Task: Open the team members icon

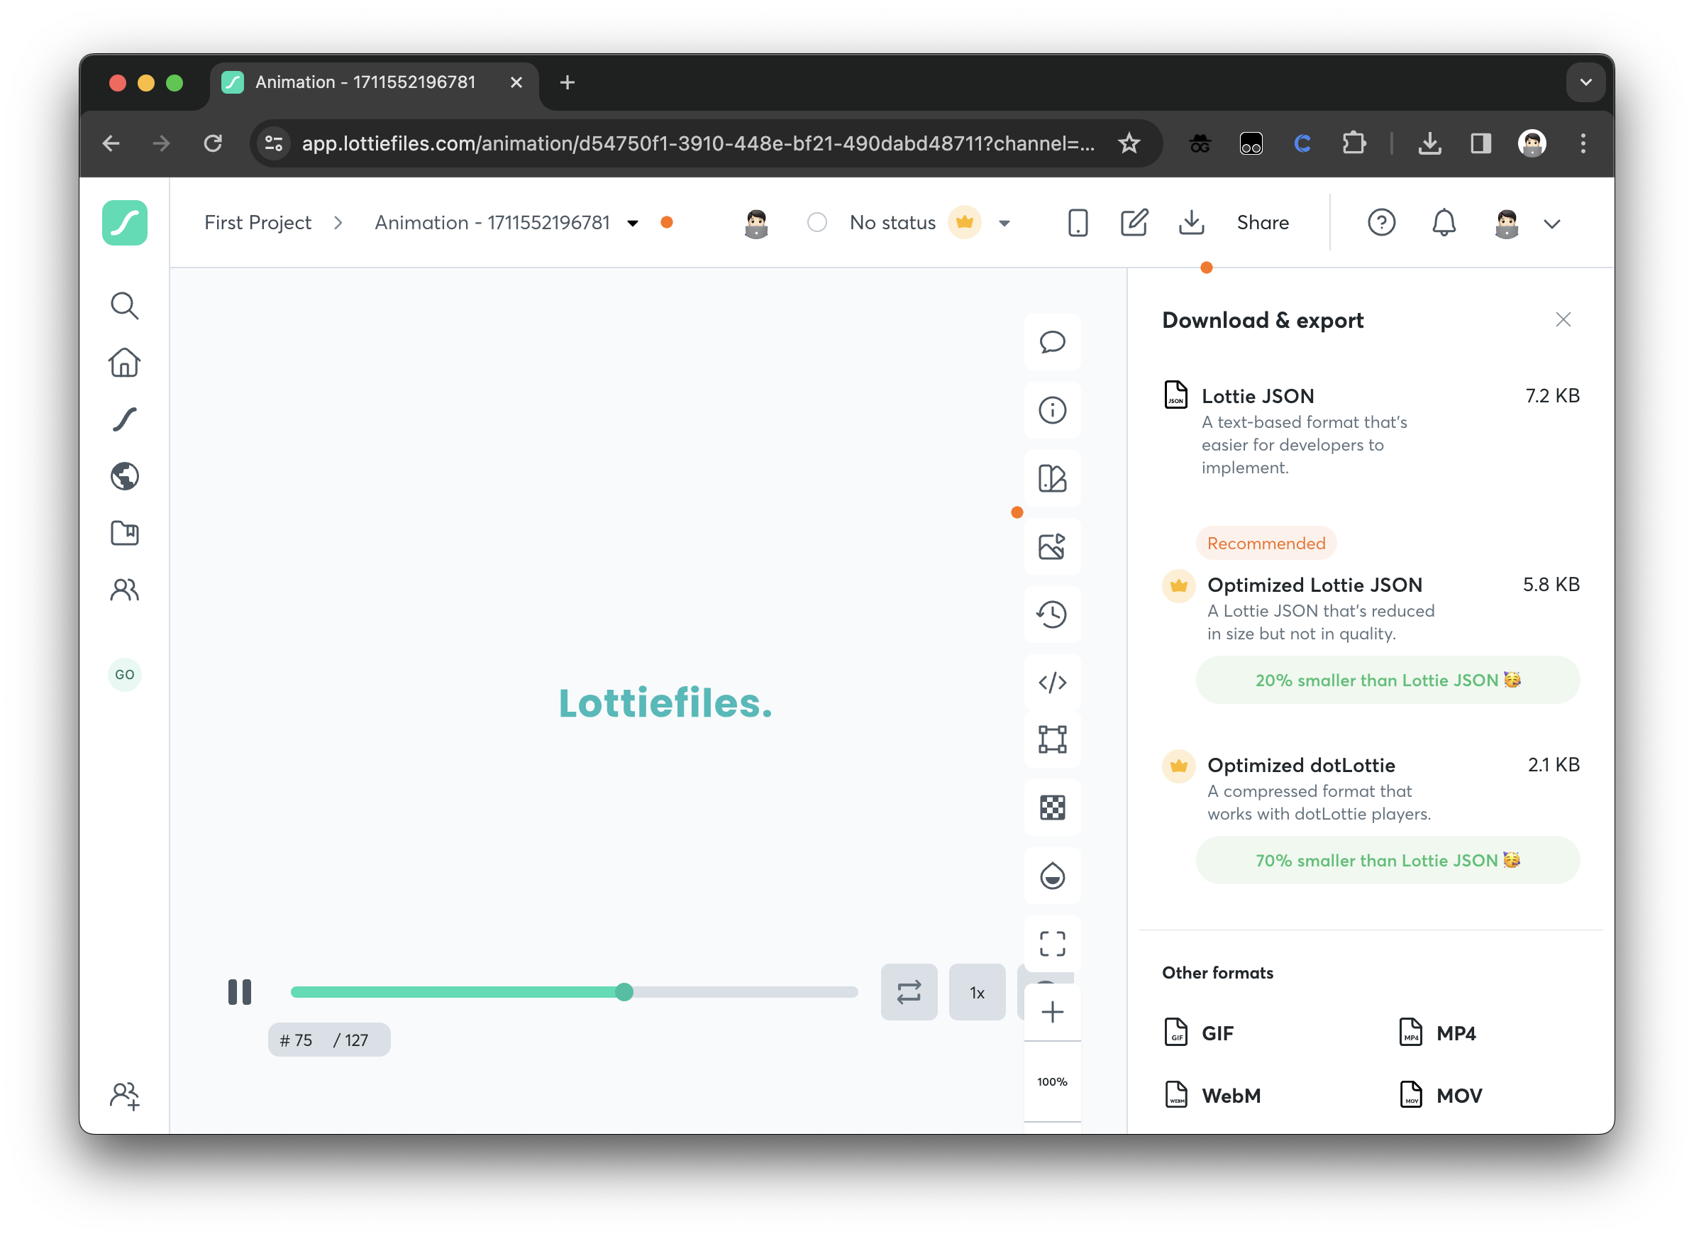Action: click(x=124, y=590)
